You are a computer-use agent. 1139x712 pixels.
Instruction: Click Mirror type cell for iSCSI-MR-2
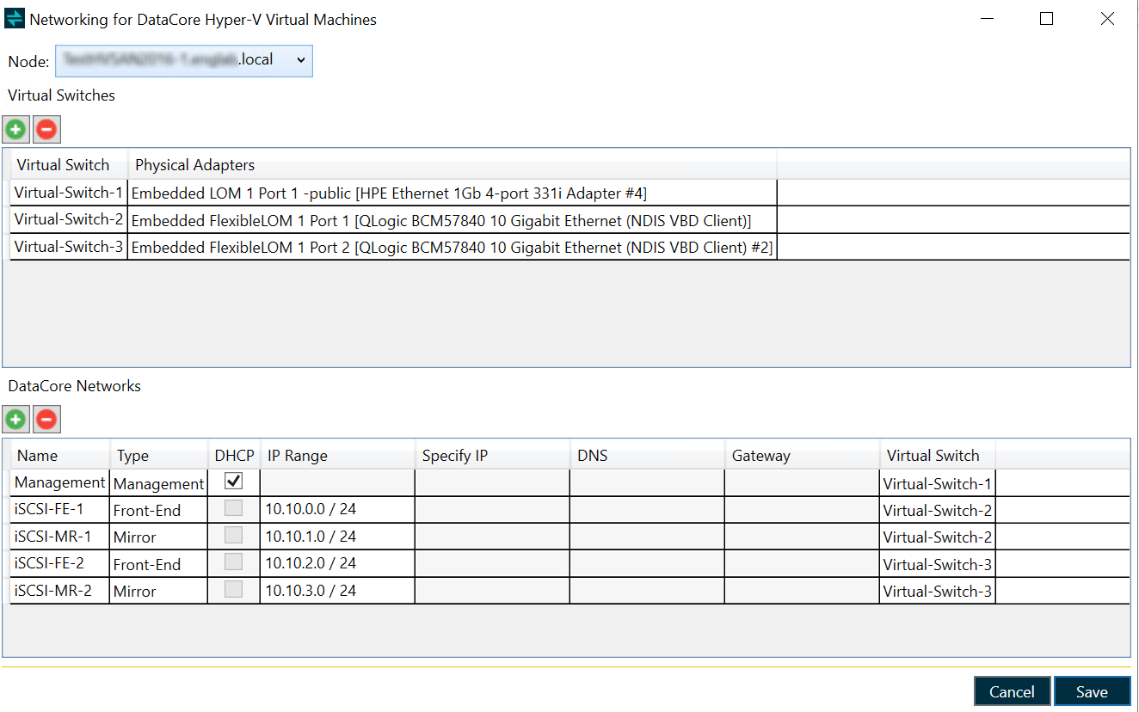(158, 590)
